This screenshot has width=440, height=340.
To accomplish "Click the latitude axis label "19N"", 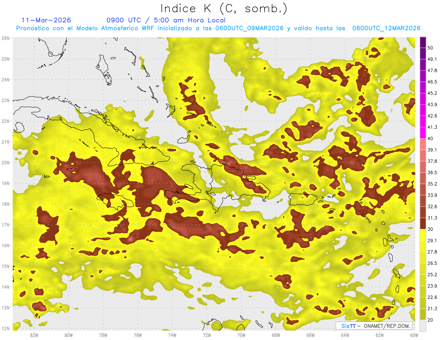I will coord(5,183).
